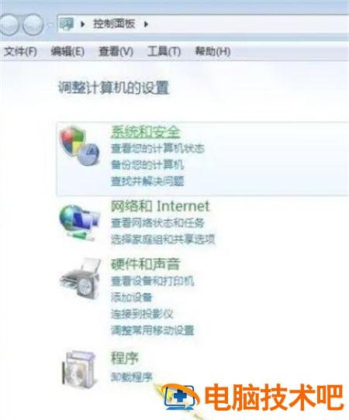Click 控制面板 in the address bar
Viewport: 349px width, 420px height.
(x=114, y=24)
